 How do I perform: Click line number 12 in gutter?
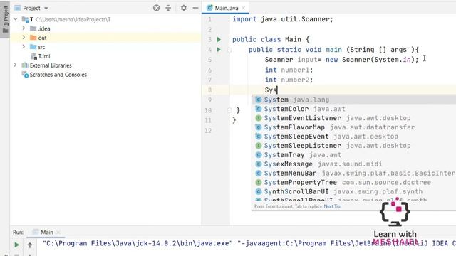(x=208, y=131)
